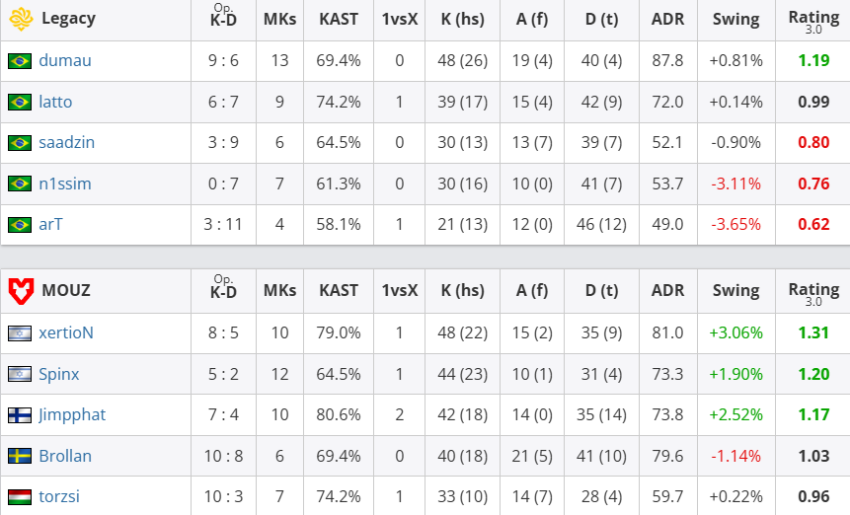The width and height of the screenshot is (850, 515).
Task: Click the Hungary flag beside torzsi
Action: (x=19, y=497)
